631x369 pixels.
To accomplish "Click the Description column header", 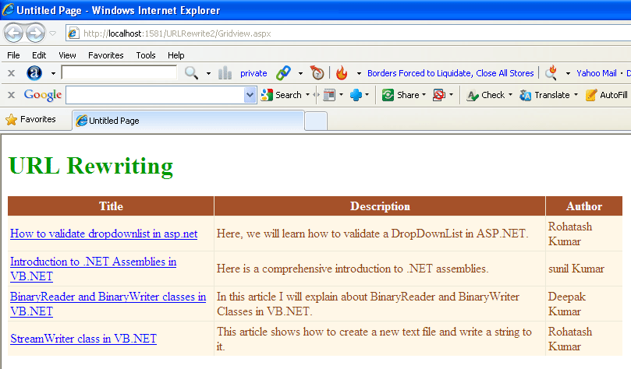I will click(x=380, y=206).
